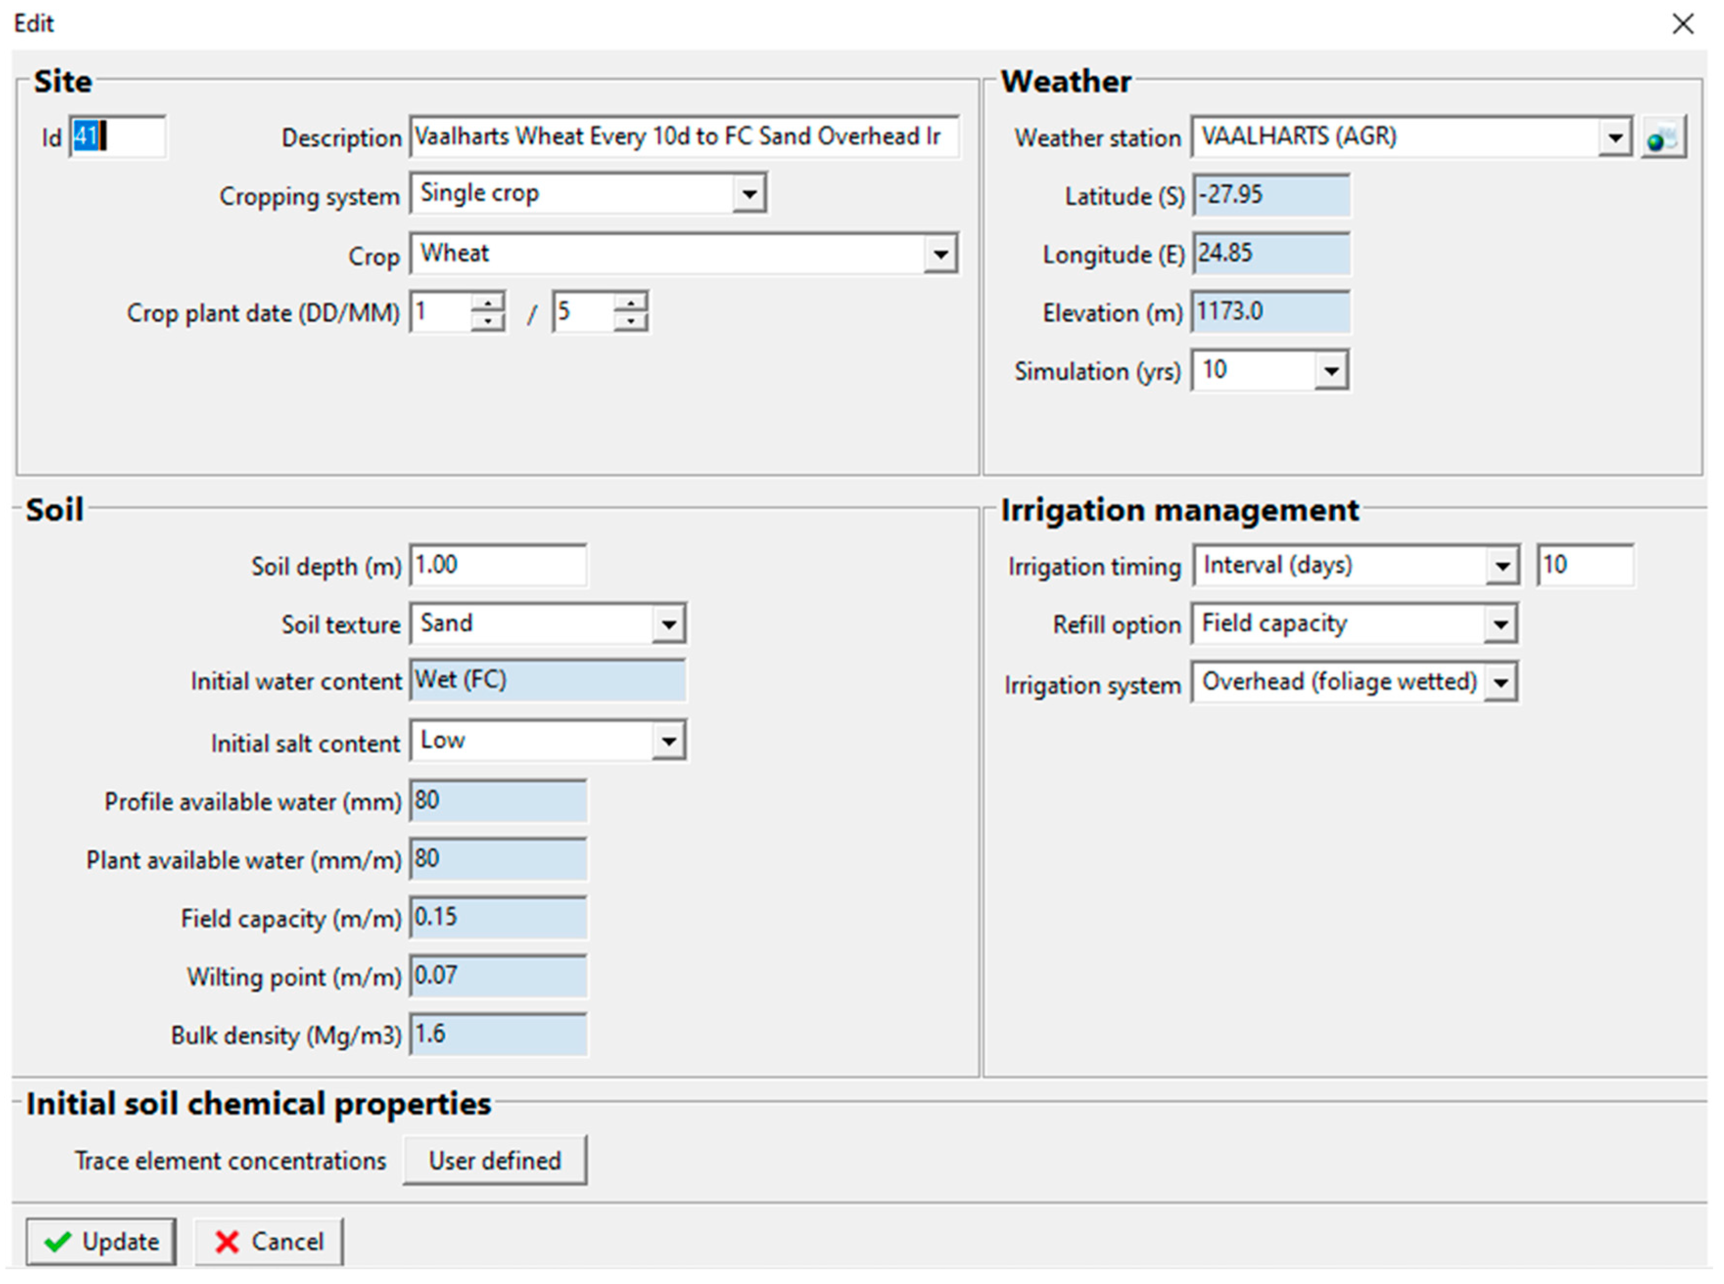Increase crop plant day spinner
This screenshot has width=1724, height=1284.
[488, 302]
